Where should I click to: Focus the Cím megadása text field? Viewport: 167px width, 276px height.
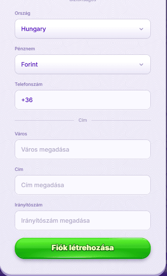coord(83,185)
